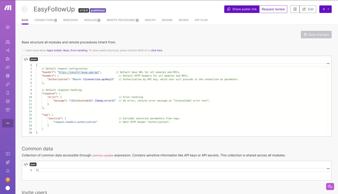Open the Devices phone icon
Viewport: 338px width, 194px height.
[x=8, y=93]
